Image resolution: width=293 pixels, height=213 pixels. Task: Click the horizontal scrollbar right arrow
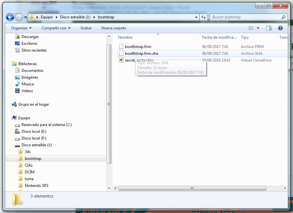pos(285,188)
